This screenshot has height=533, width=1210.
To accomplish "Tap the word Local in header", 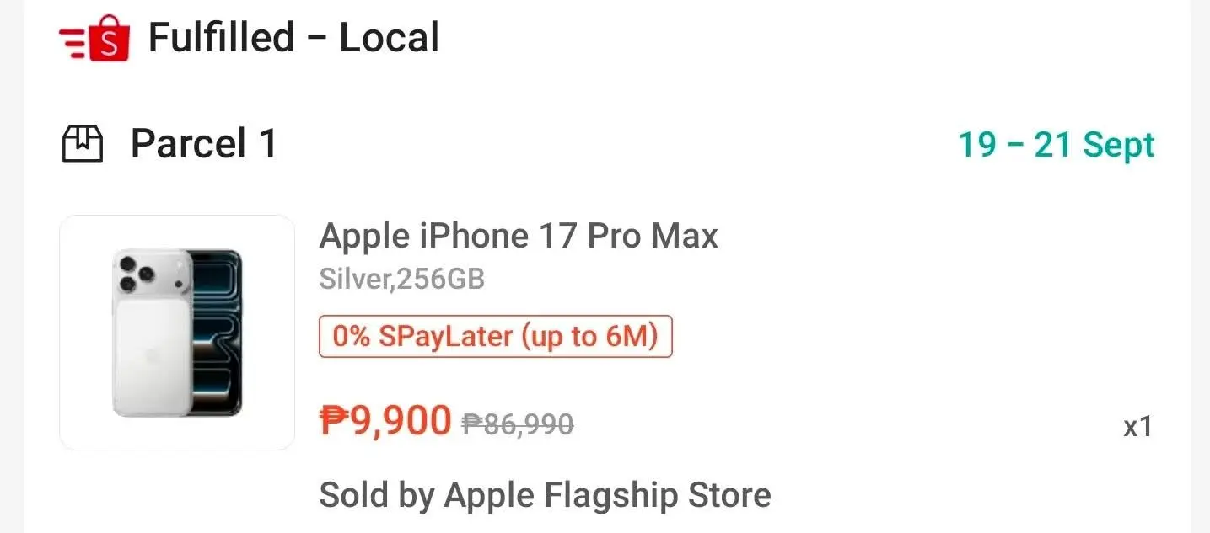I will (x=389, y=39).
